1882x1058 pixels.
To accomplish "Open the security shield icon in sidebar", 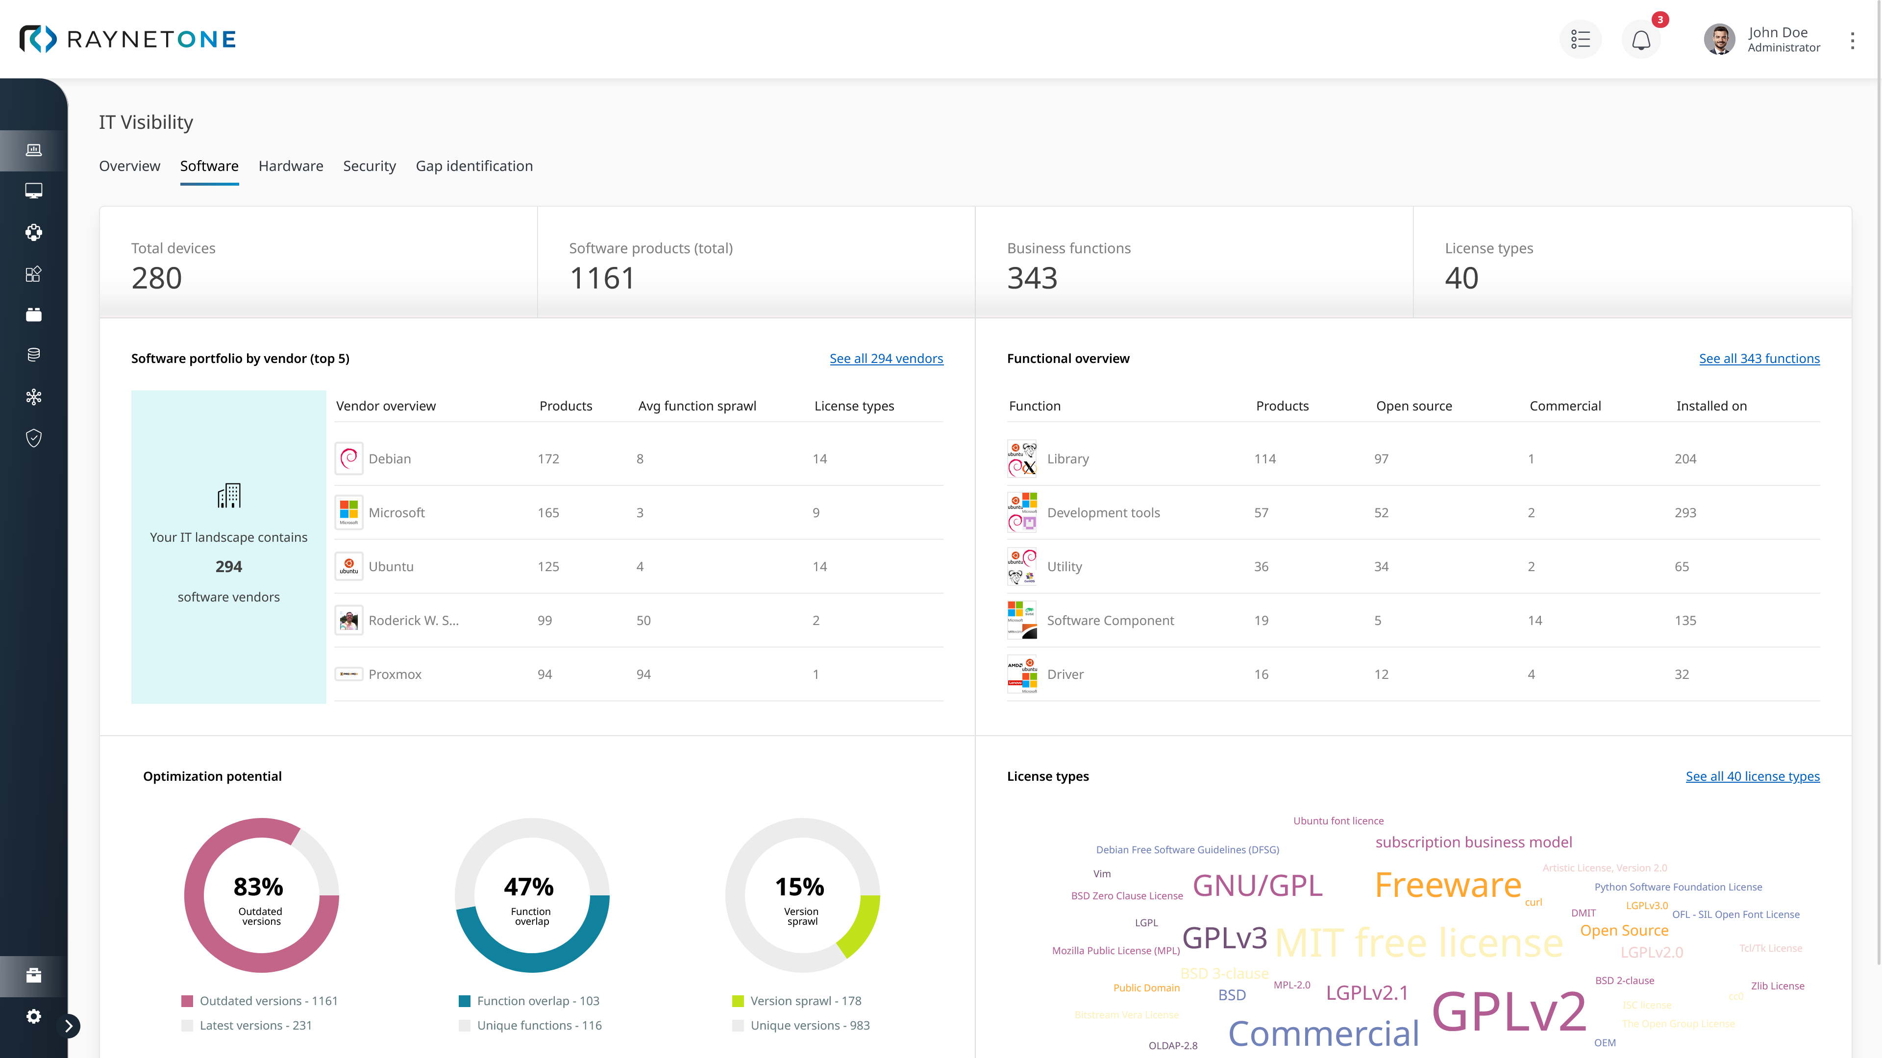I will click(33, 438).
